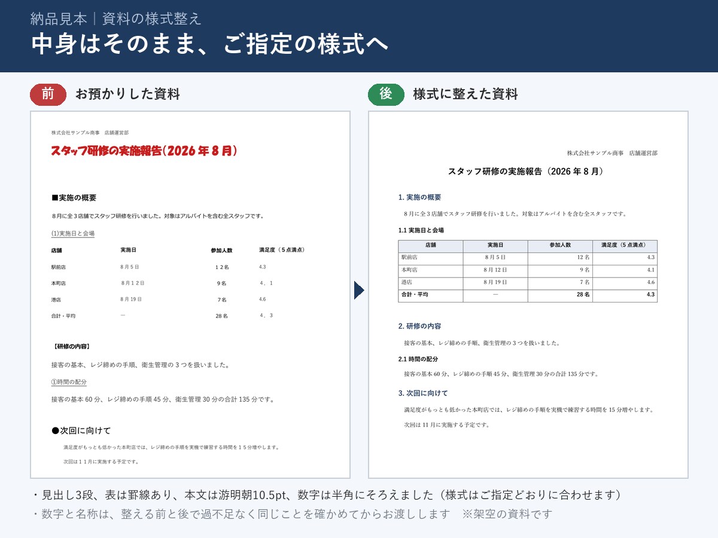Image resolution: width=718 pixels, height=538 pixels.
Task: Click the 駅前店 cell in the 後 table
Action: pos(431,258)
